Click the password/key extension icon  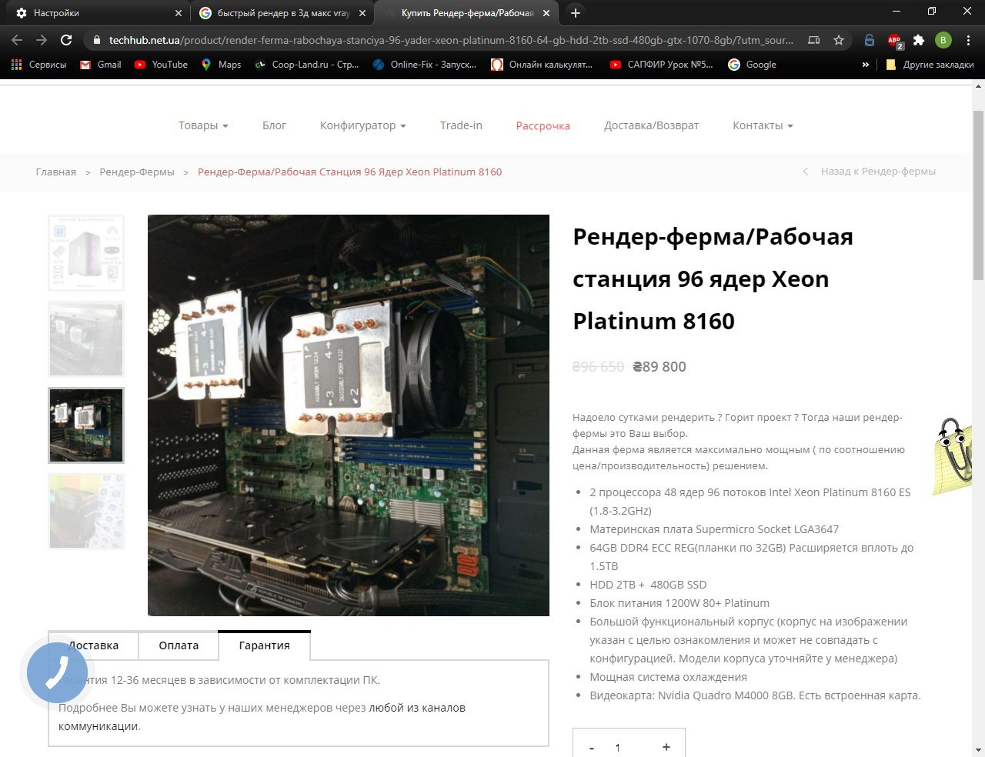pos(869,40)
